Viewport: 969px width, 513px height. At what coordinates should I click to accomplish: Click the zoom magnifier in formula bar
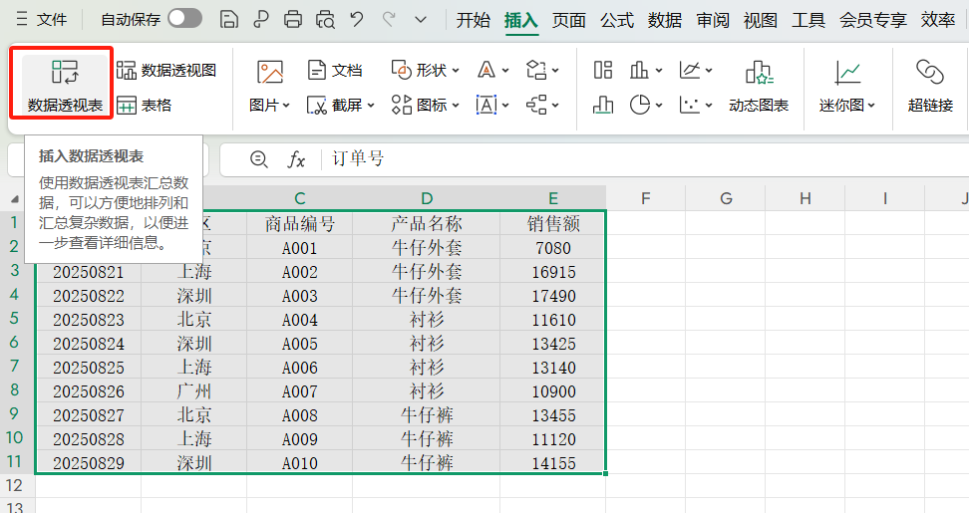[x=258, y=160]
